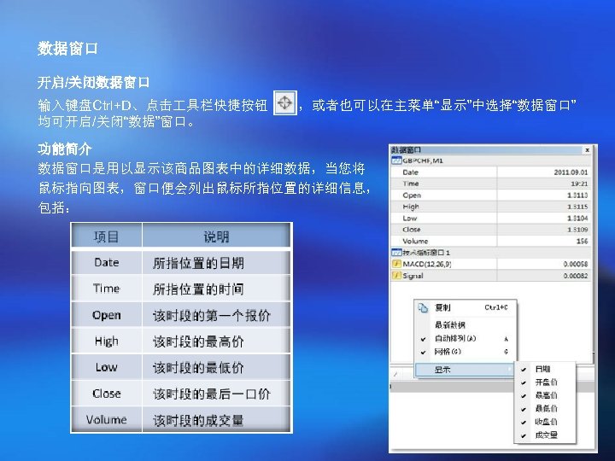Click the copy icon in context menu
This screenshot has height=461, width=615.
(x=423, y=308)
